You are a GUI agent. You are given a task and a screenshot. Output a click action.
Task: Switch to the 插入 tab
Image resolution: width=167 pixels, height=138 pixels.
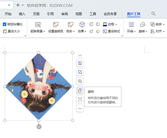pos(22,14)
